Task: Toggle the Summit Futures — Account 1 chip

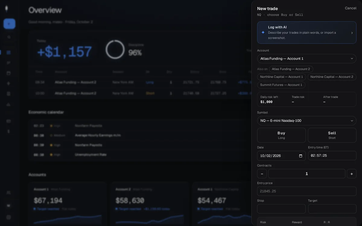Action: [x=281, y=85]
